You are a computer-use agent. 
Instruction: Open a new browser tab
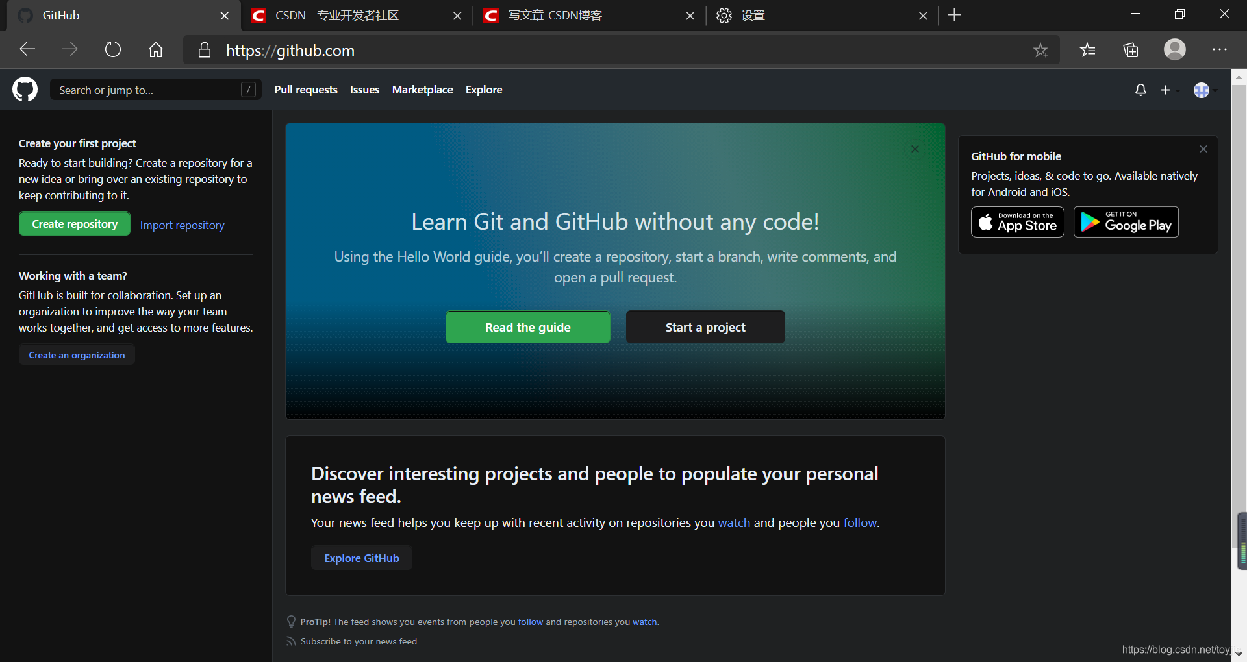pyautogui.click(x=954, y=15)
